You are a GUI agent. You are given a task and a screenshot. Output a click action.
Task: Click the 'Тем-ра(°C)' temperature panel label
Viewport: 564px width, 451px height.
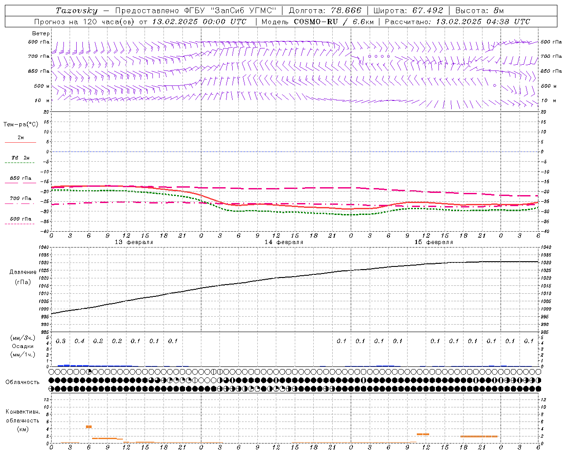[21, 125]
